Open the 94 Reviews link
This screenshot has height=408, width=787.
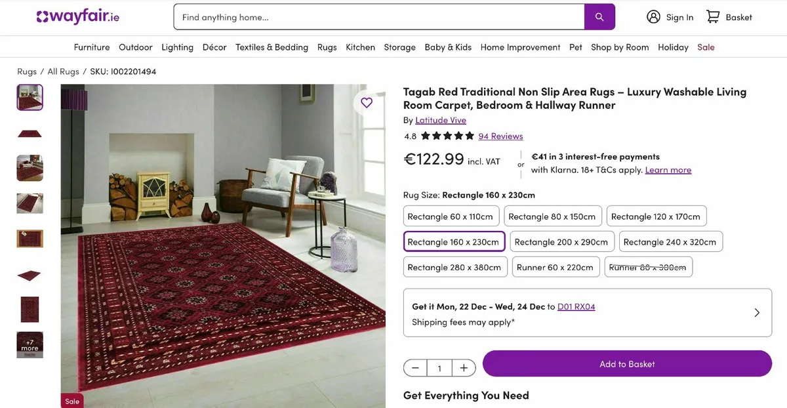(500, 136)
